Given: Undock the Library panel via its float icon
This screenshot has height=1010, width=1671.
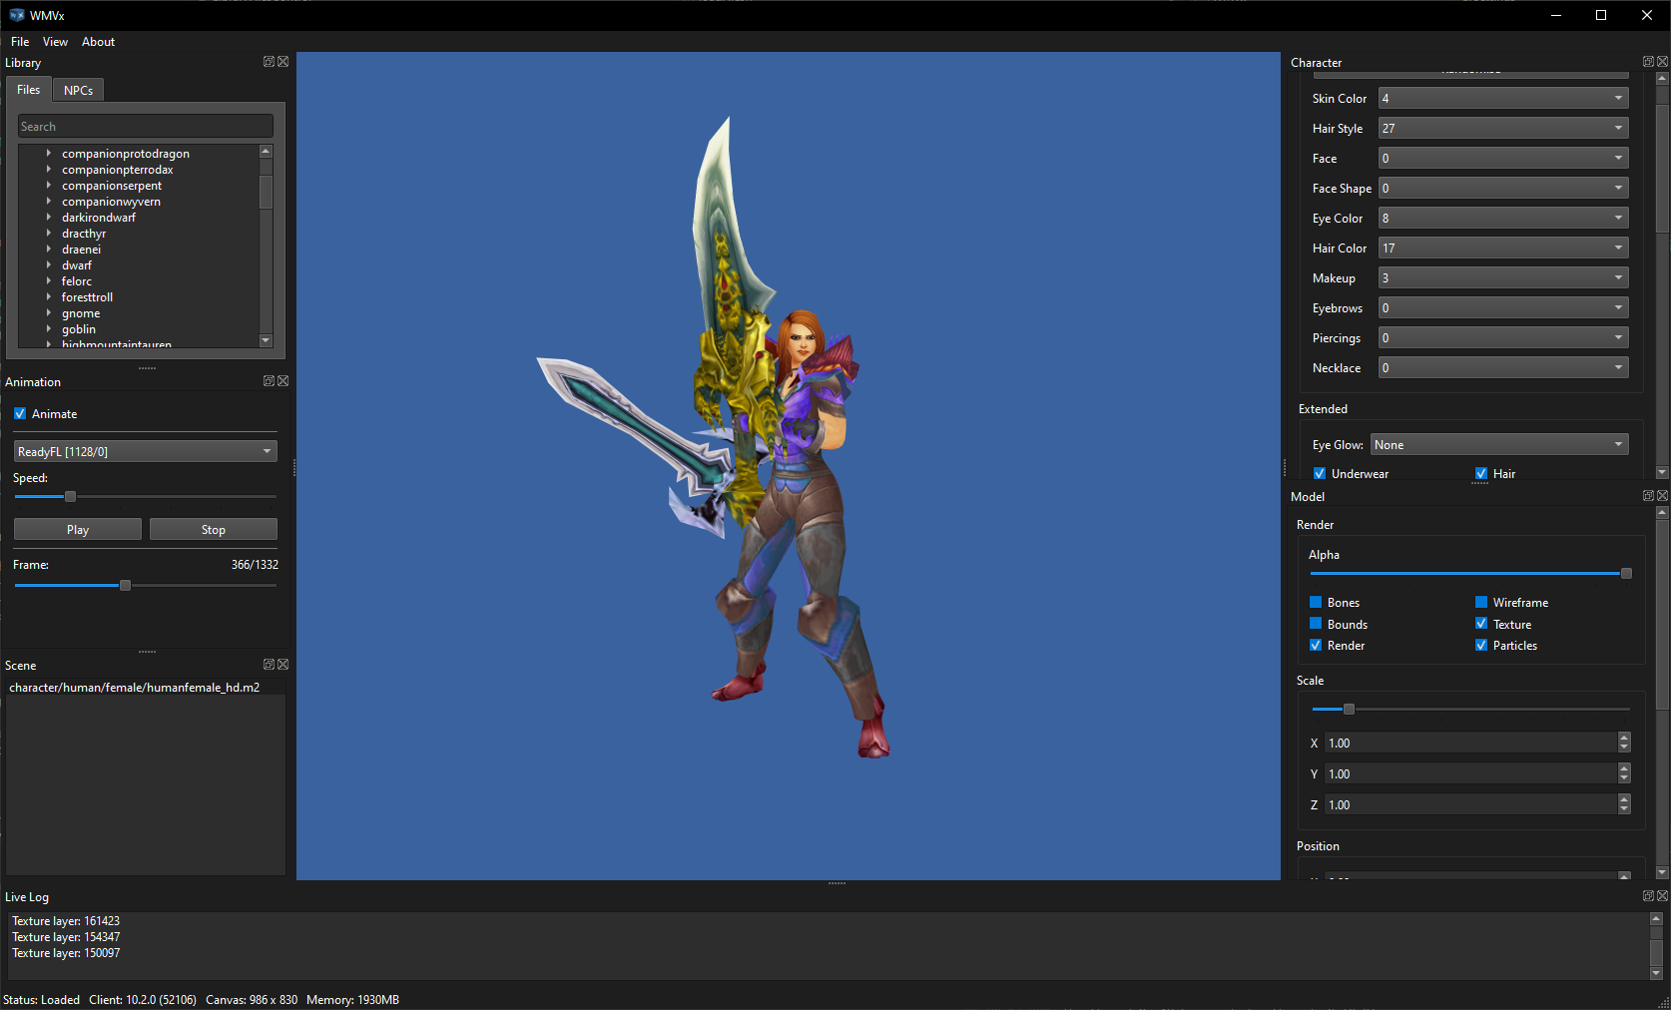Looking at the screenshot, I should (268, 61).
